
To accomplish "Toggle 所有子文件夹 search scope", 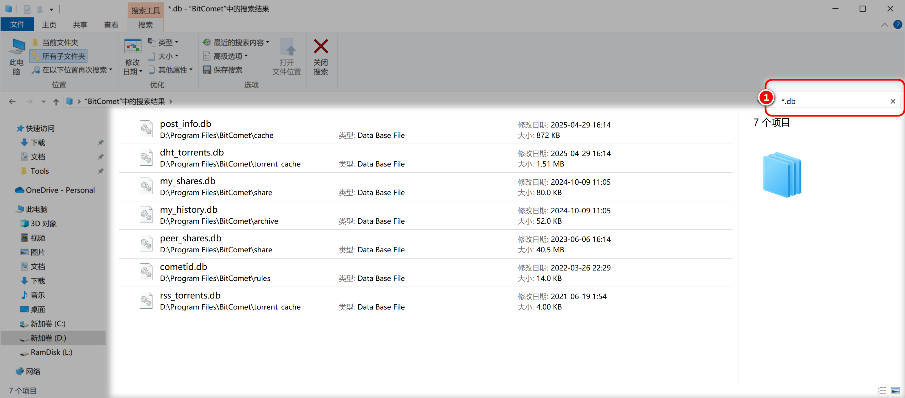I will [x=59, y=56].
